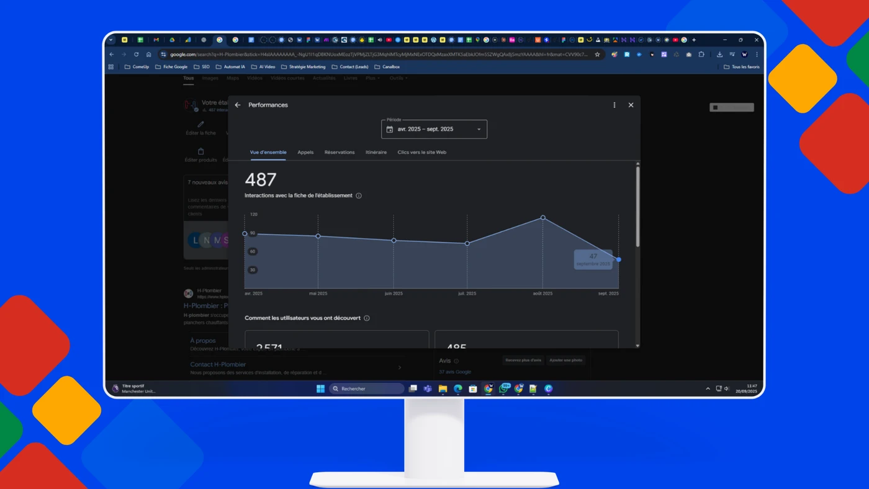Open Microsoft Edge from the taskbar
The height and width of the screenshot is (489, 869).
tap(457, 388)
